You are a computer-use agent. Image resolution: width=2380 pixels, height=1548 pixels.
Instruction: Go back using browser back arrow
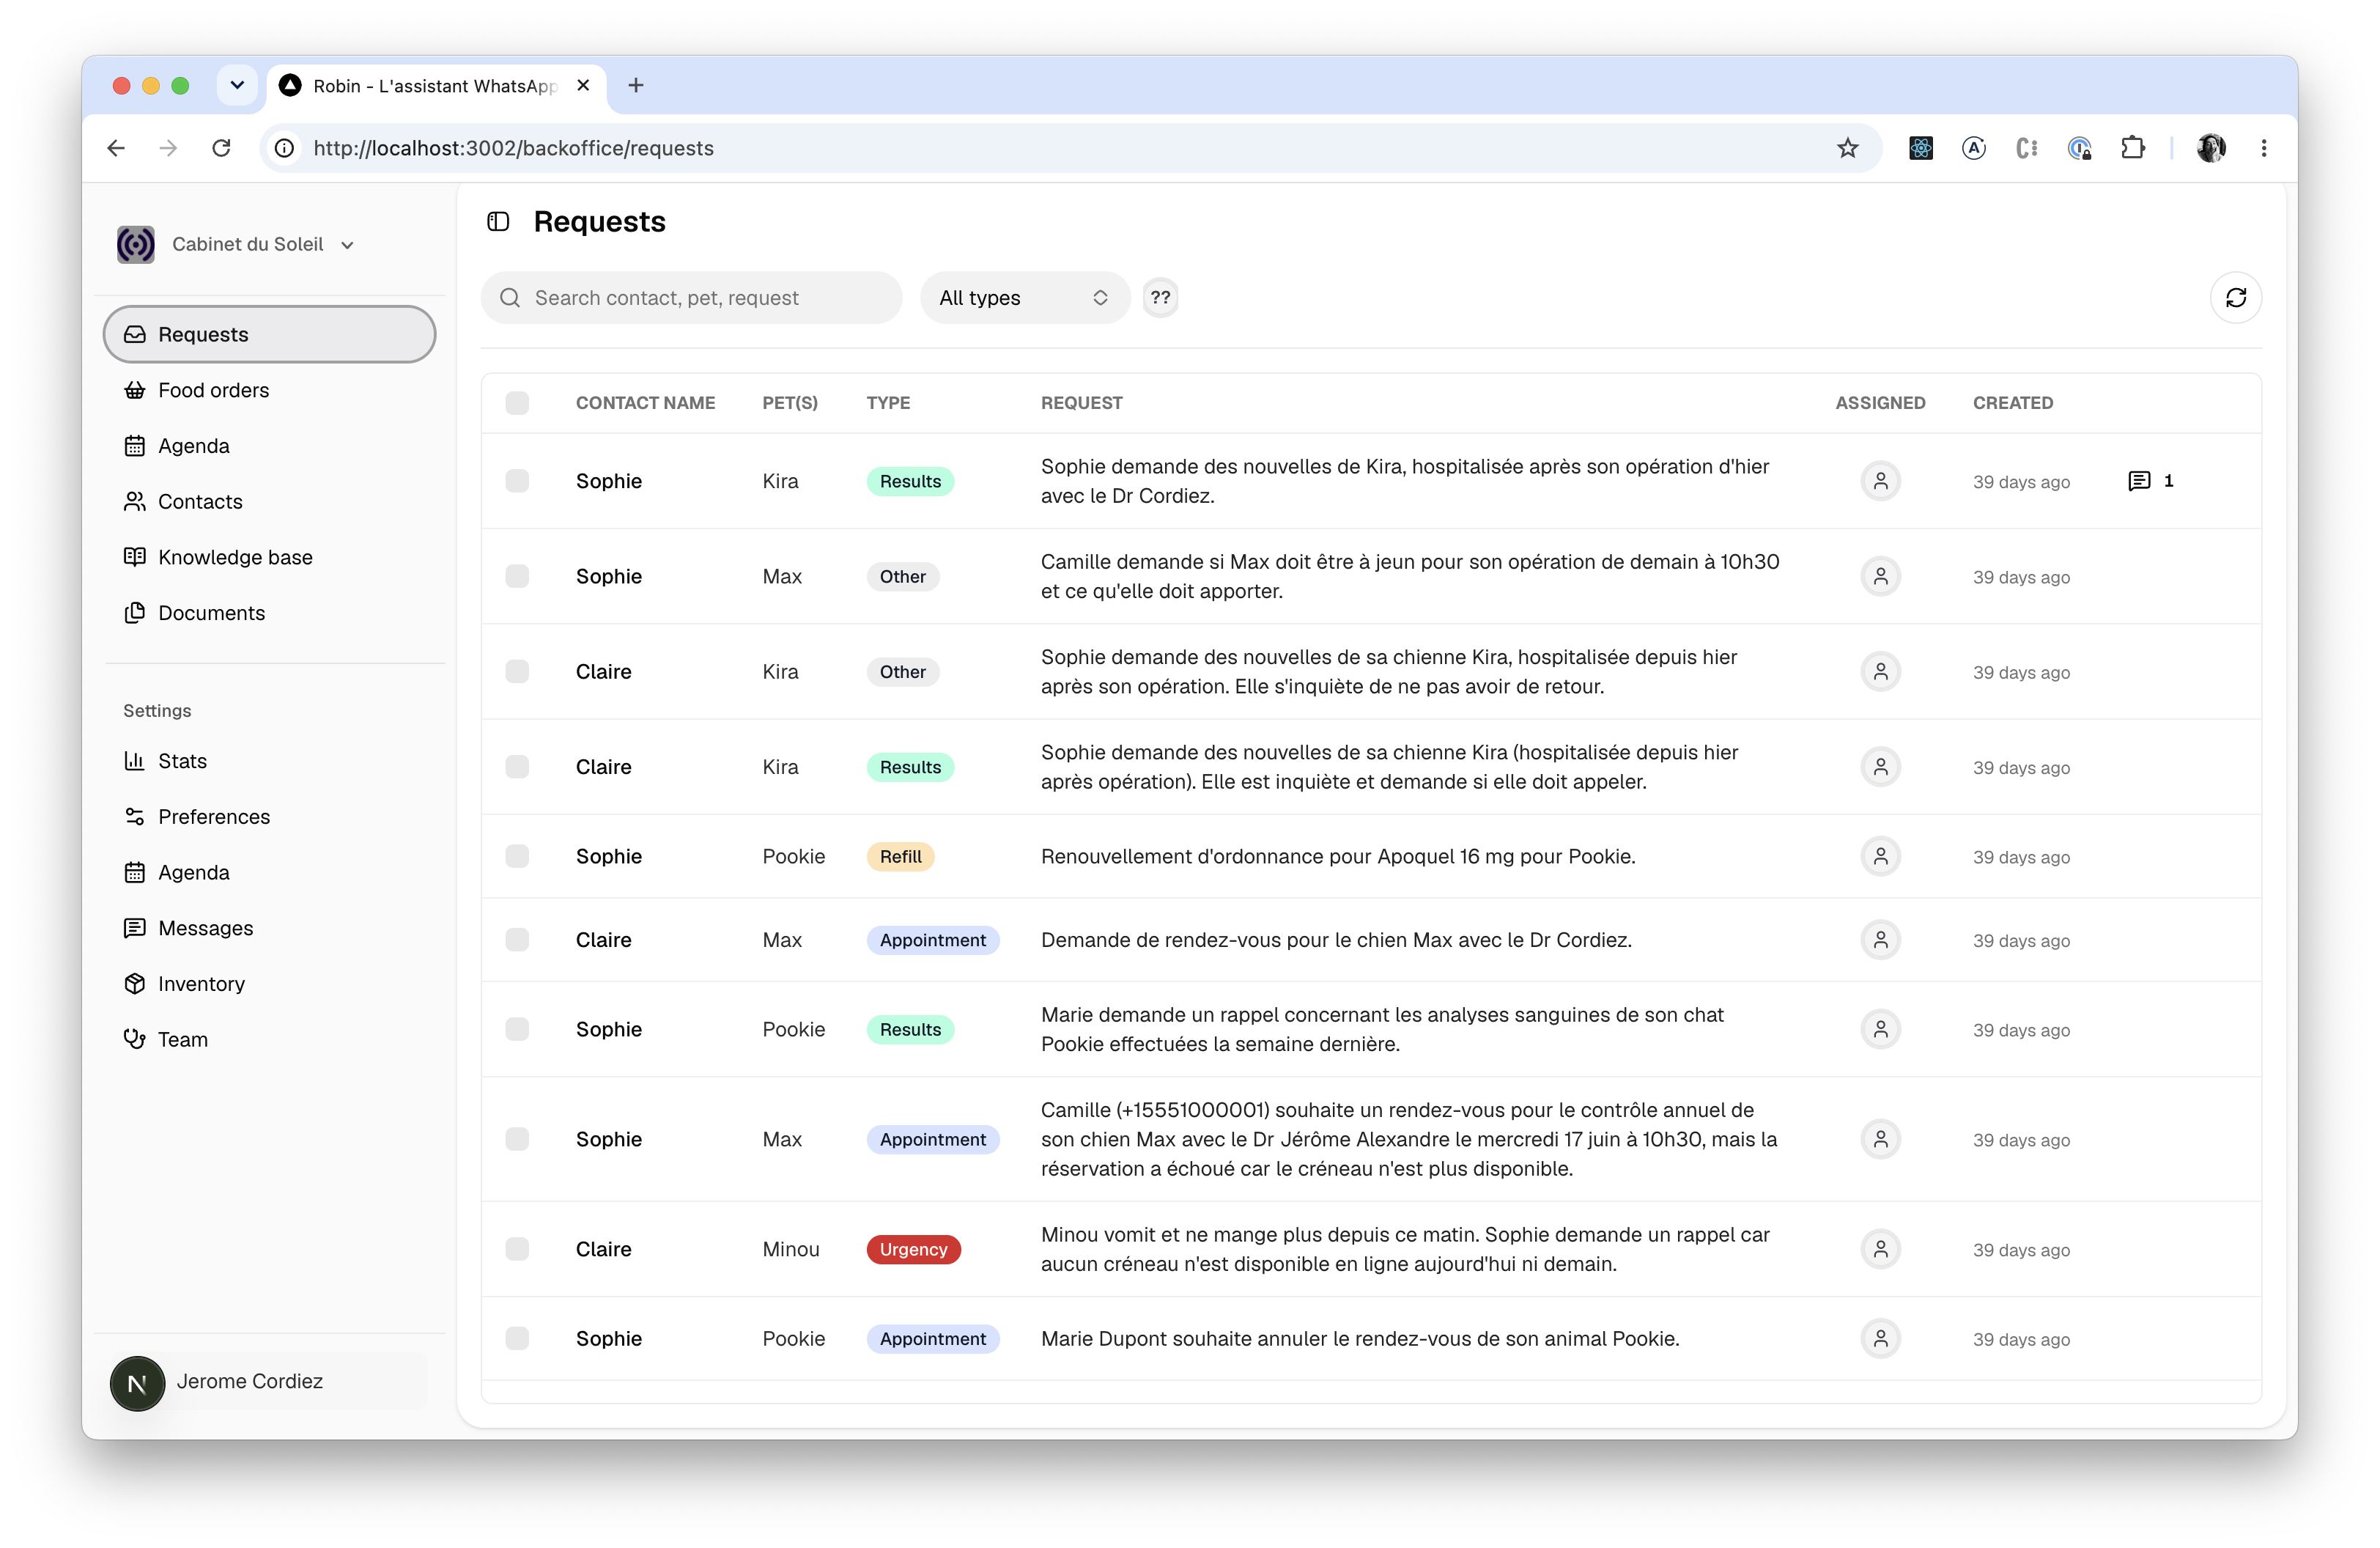pos(116,148)
